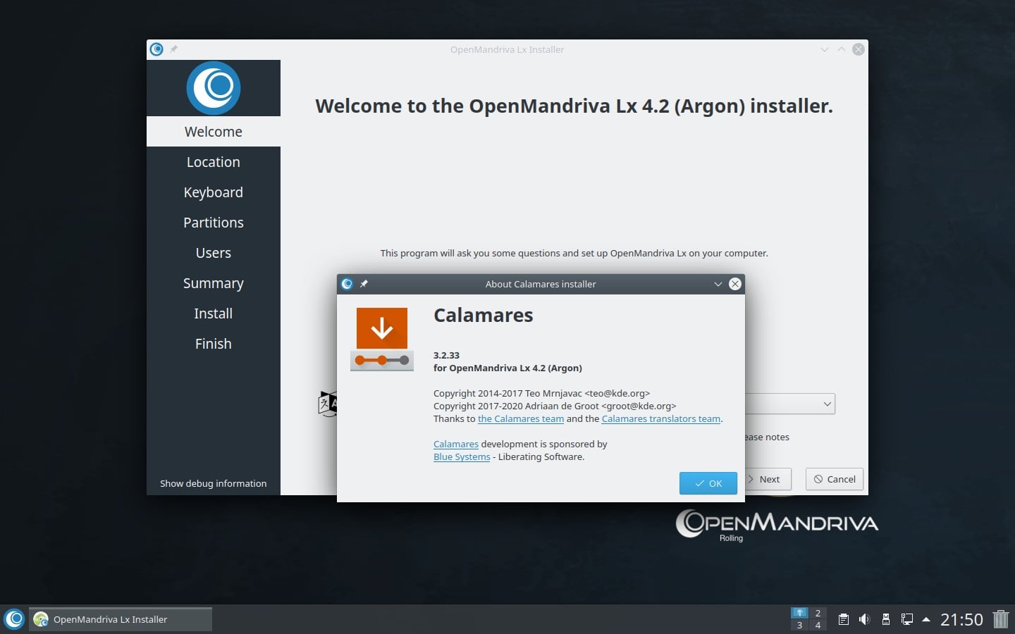Click the Calamares installer logo in dialog
Image resolution: width=1015 pixels, height=634 pixels.
(382, 340)
